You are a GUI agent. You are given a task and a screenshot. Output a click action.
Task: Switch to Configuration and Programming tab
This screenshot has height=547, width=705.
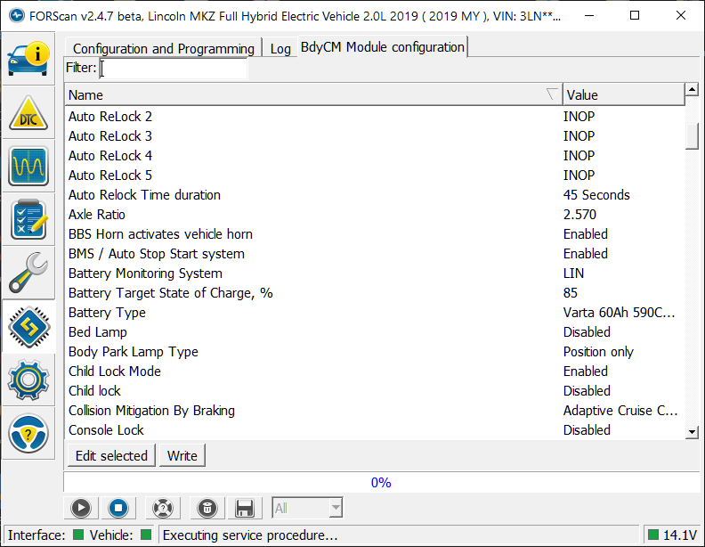pyautogui.click(x=163, y=48)
